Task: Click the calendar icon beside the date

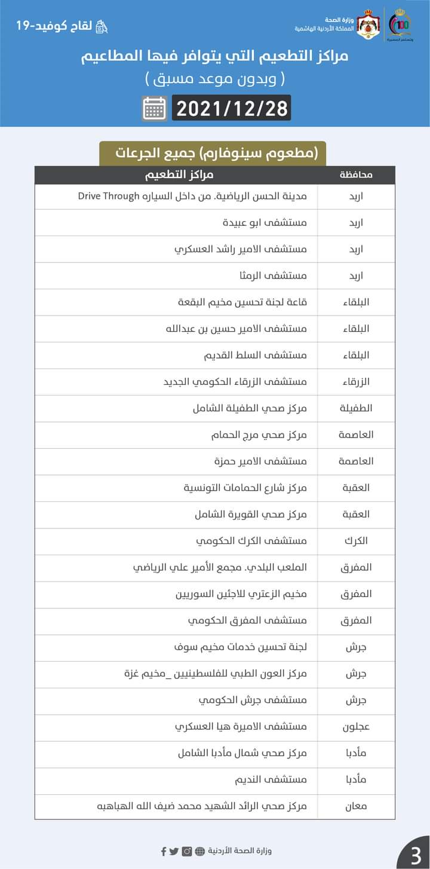Action: 155,108
